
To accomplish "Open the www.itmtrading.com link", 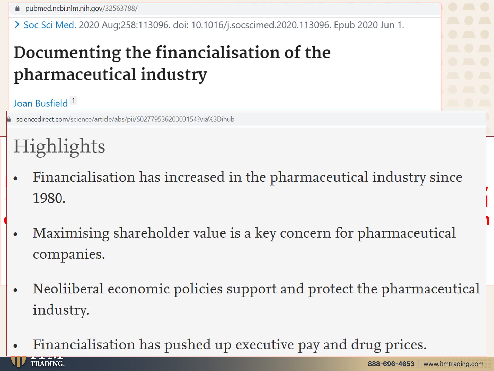I will pos(453,364).
